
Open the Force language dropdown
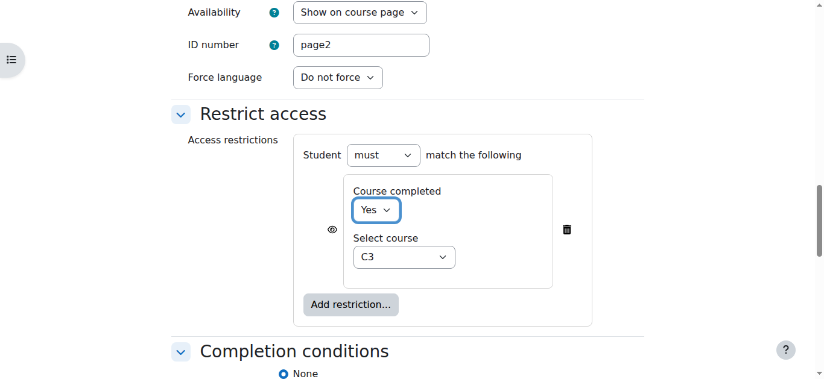[x=338, y=78]
